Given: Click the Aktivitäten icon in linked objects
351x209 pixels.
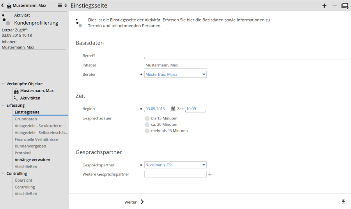Looking at the screenshot, I should 16,98.
